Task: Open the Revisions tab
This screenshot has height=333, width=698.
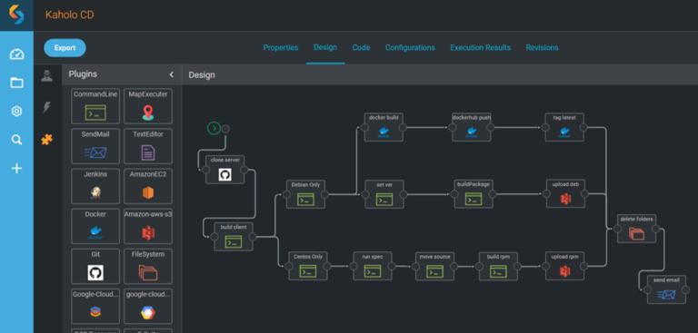Action: pyautogui.click(x=542, y=47)
